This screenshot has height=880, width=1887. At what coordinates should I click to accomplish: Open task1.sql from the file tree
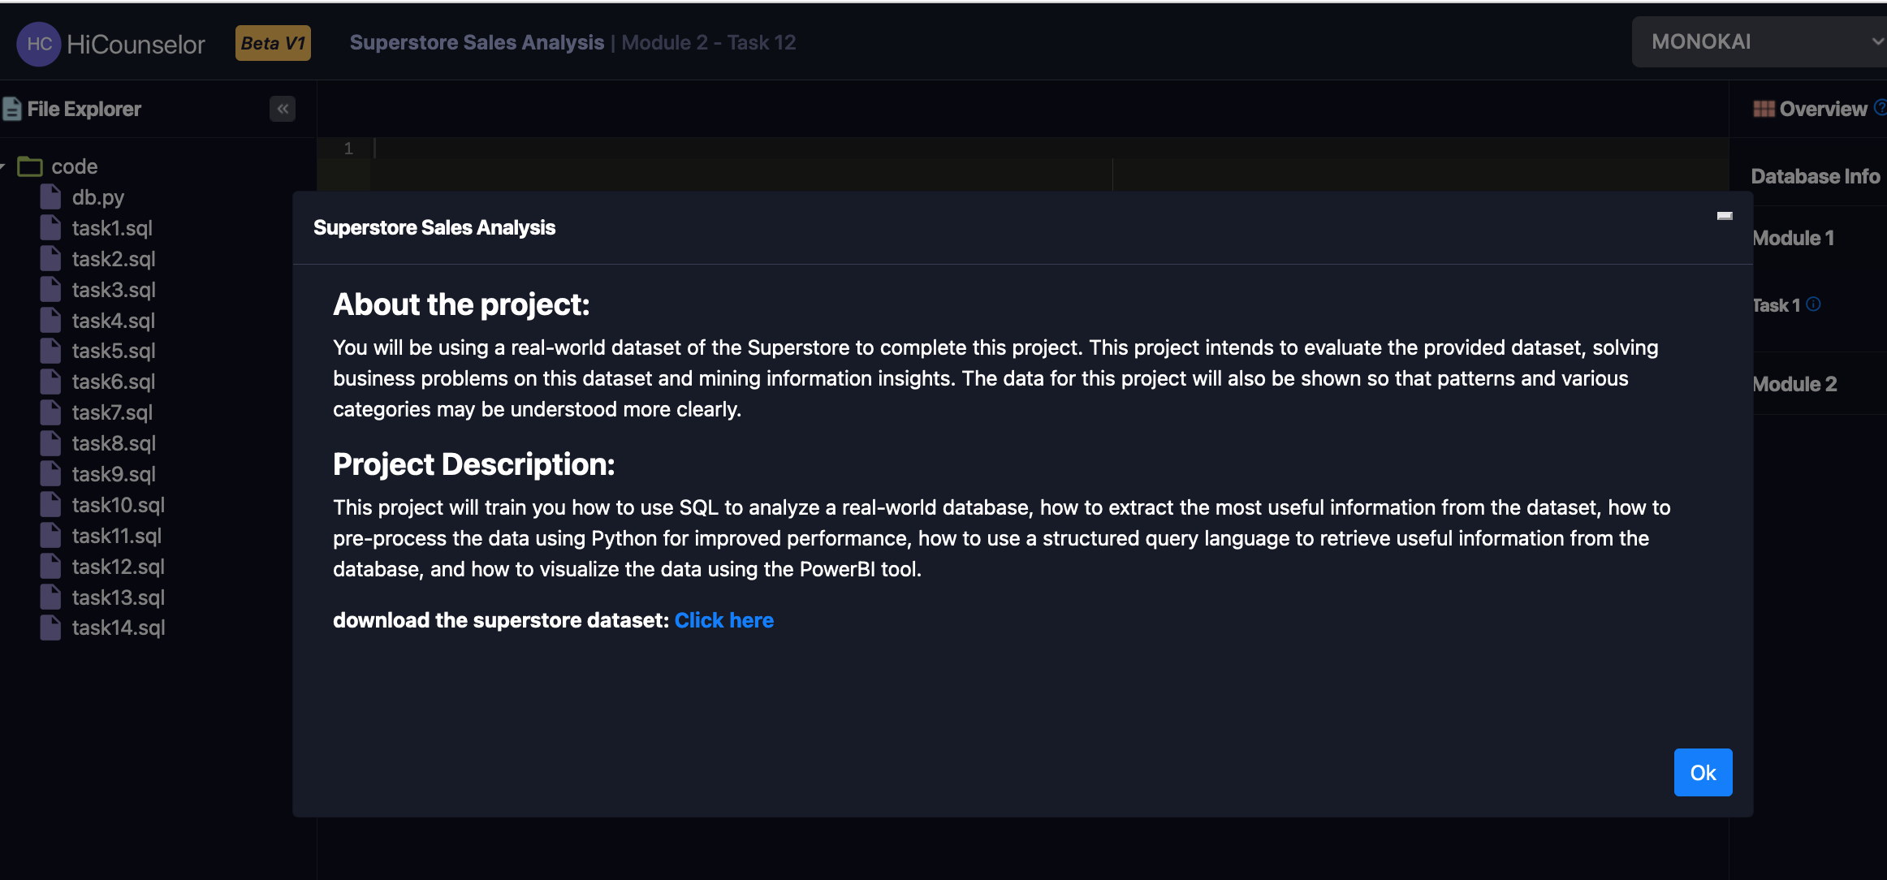pos(112,228)
